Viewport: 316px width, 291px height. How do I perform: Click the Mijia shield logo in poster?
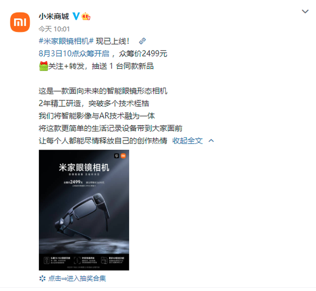(x=117, y=156)
